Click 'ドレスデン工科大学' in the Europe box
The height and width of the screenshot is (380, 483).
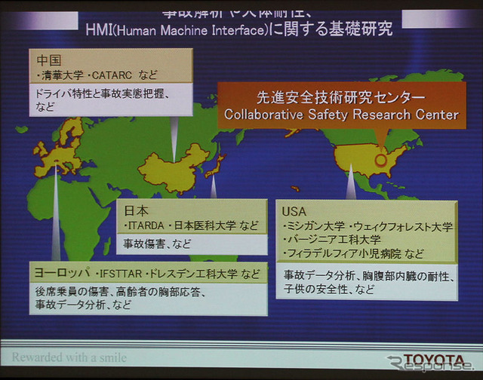tap(194, 274)
